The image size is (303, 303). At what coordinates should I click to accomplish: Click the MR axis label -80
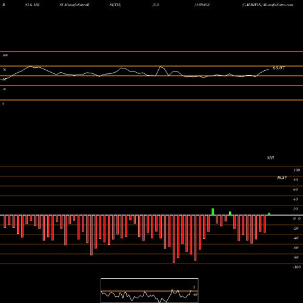click(x=296, y=258)
